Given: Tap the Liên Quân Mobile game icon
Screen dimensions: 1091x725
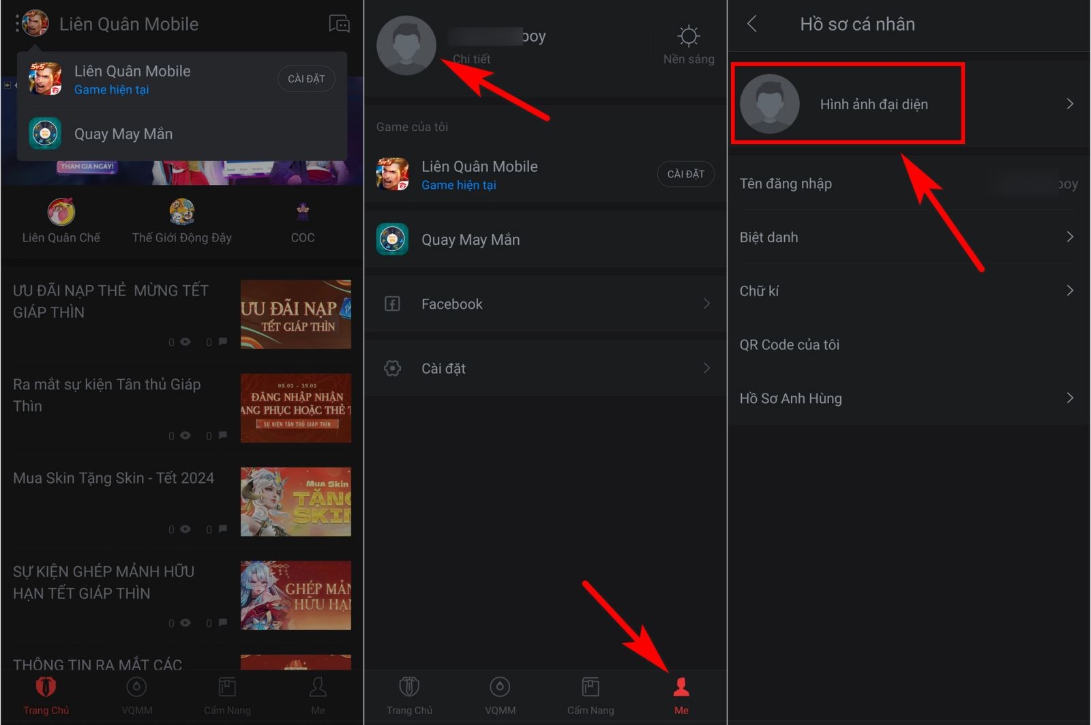Looking at the screenshot, I should point(45,78).
